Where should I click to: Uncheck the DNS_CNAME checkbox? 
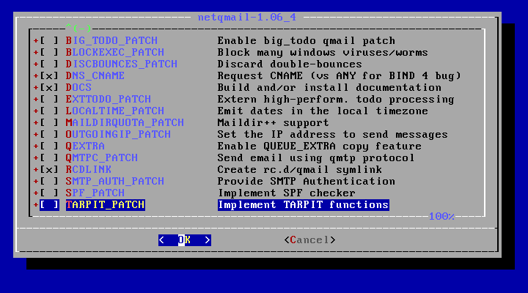click(x=49, y=75)
